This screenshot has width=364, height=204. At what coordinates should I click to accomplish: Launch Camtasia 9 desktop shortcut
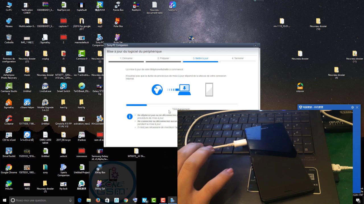[x=82, y=55]
